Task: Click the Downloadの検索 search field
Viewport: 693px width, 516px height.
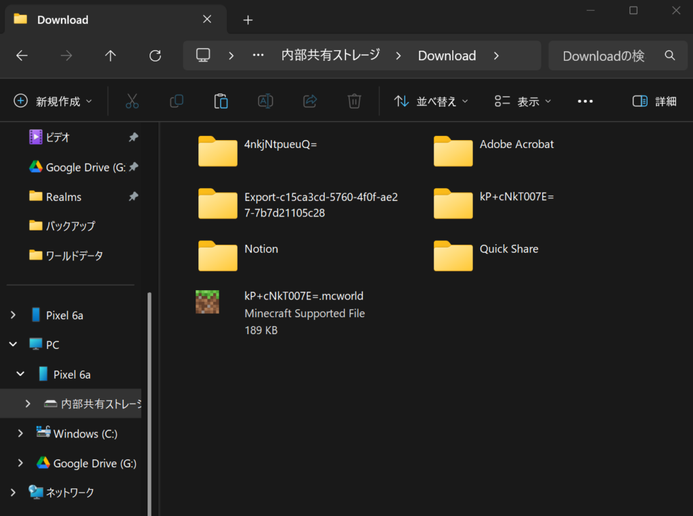Action: (606, 56)
